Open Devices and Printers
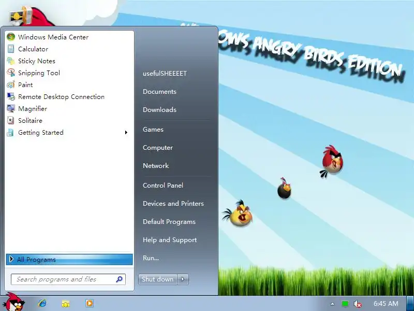414x311 pixels. [173, 203]
